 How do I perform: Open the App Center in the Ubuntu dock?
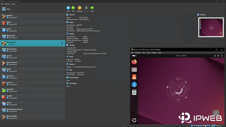pyautogui.click(x=134, y=77)
